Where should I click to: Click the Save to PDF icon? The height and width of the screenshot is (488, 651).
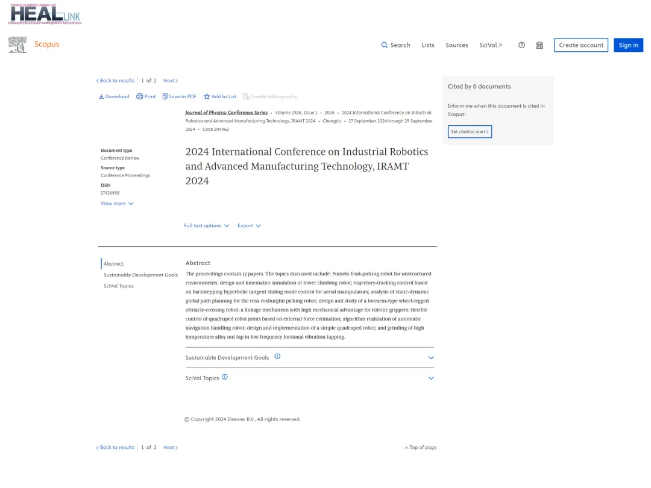point(165,96)
